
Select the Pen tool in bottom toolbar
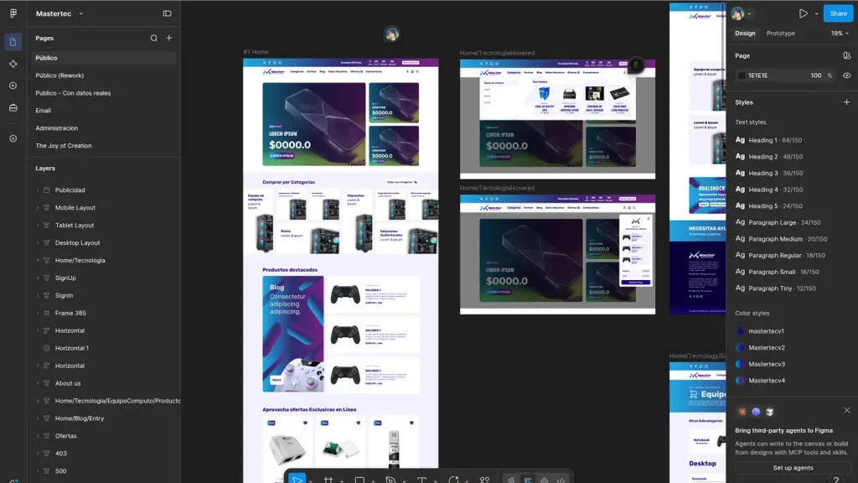pyautogui.click(x=390, y=480)
